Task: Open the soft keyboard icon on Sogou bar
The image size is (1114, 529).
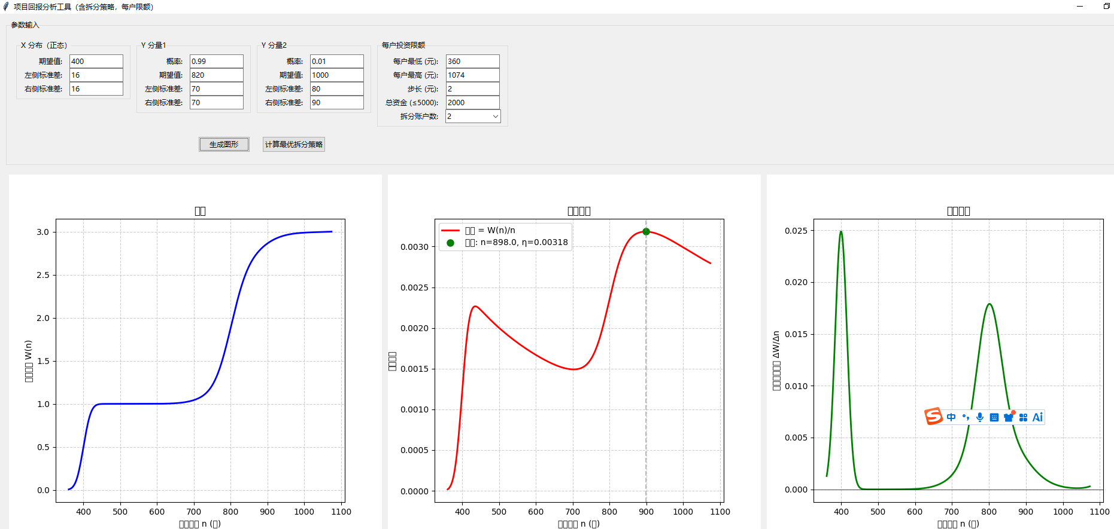Action: pyautogui.click(x=994, y=417)
